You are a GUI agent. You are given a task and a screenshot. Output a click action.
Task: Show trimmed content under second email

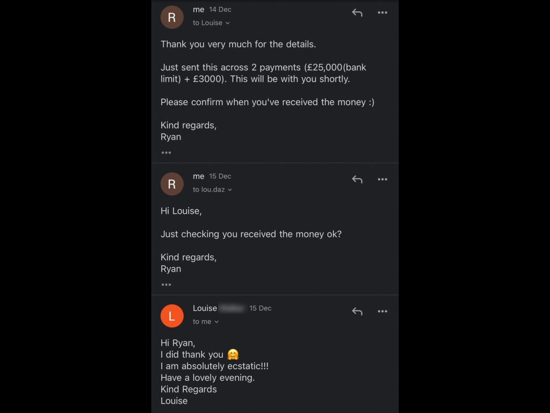pyautogui.click(x=166, y=284)
